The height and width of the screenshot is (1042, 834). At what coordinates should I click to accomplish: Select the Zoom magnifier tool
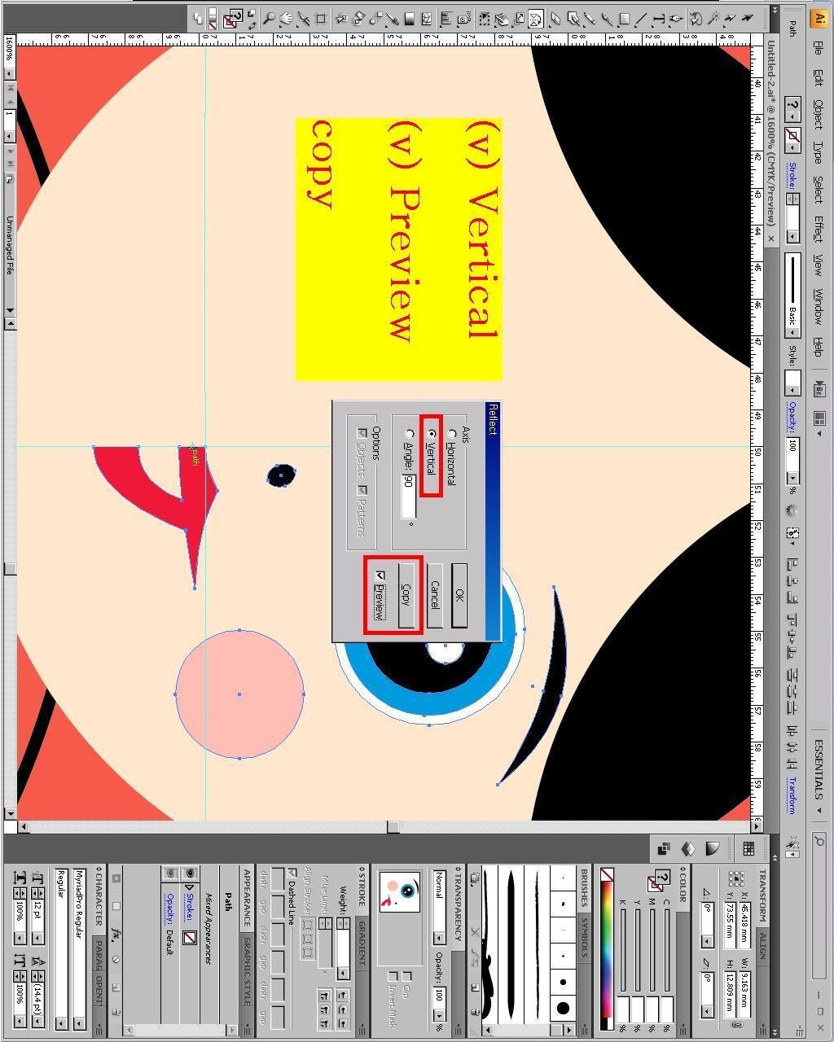269,18
